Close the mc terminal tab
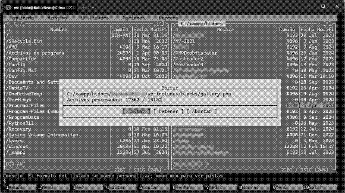This screenshot has height=193, width=345. (x=71, y=7)
